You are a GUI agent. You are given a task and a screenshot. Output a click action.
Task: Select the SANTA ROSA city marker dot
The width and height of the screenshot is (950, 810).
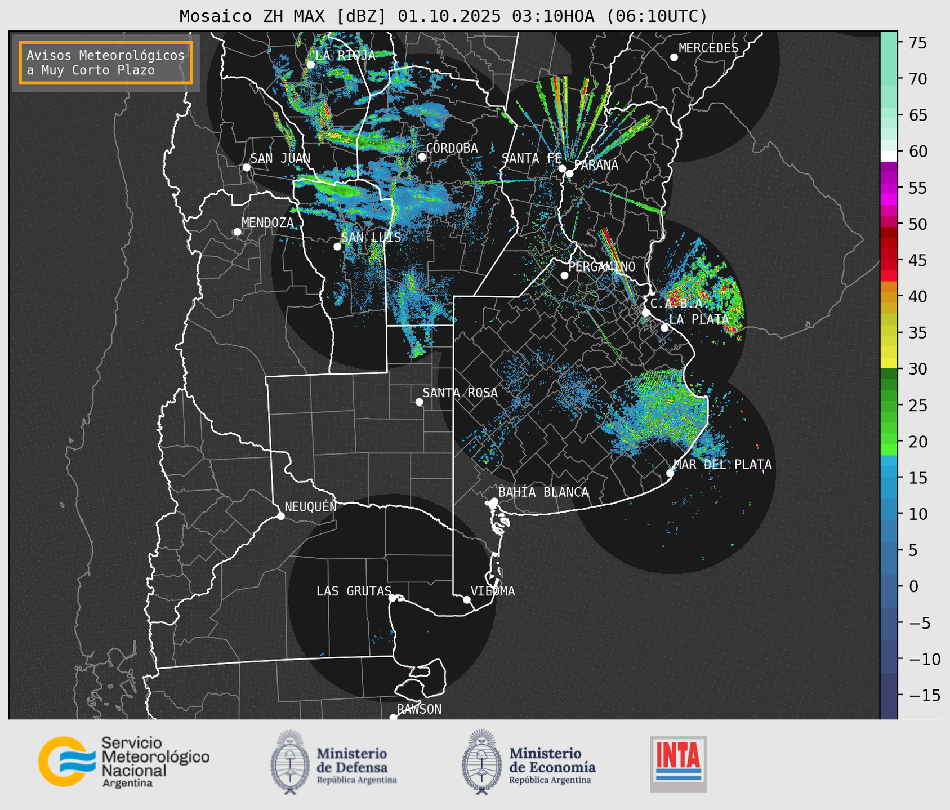pyautogui.click(x=419, y=402)
